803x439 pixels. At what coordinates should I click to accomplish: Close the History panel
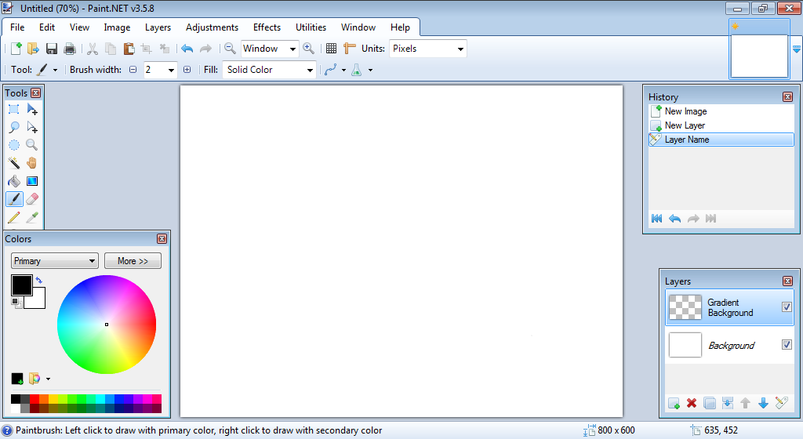click(787, 96)
